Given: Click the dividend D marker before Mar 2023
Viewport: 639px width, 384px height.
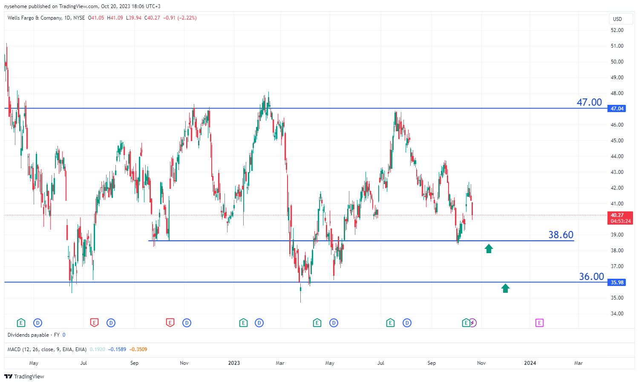Looking at the screenshot, I should point(259,323).
